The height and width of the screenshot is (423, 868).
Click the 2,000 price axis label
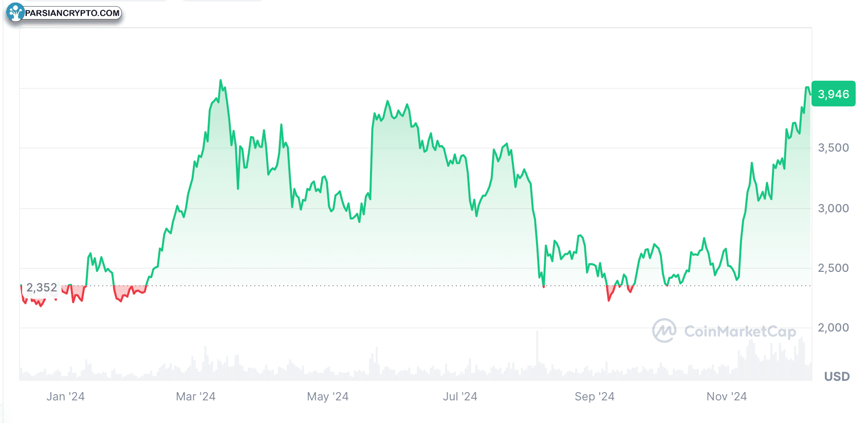point(833,328)
